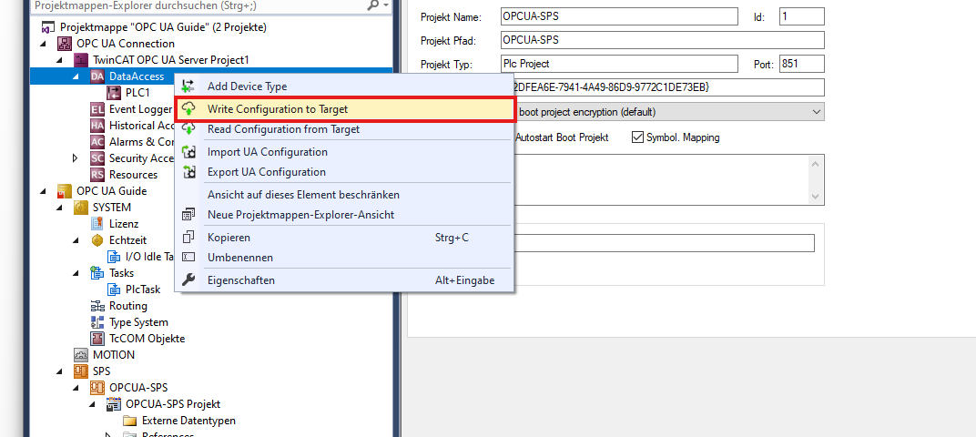
Task: Toggle the Symbol. Mapping checkbox
Action: pyautogui.click(x=637, y=137)
